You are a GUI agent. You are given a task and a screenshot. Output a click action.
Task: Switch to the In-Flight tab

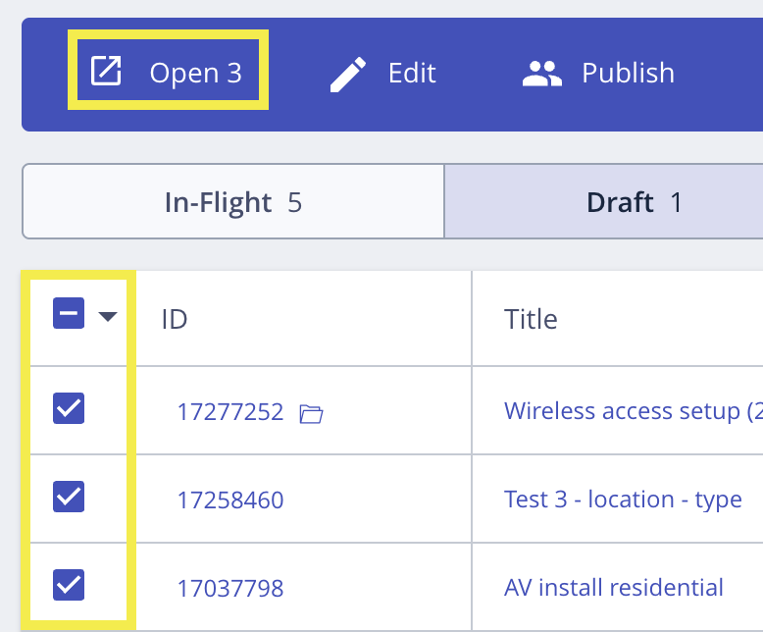pyautogui.click(x=233, y=202)
